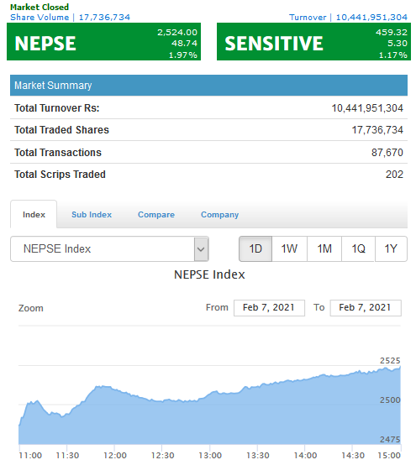416x465 pixels.
Task: Select the 1M range button
Action: 324,248
